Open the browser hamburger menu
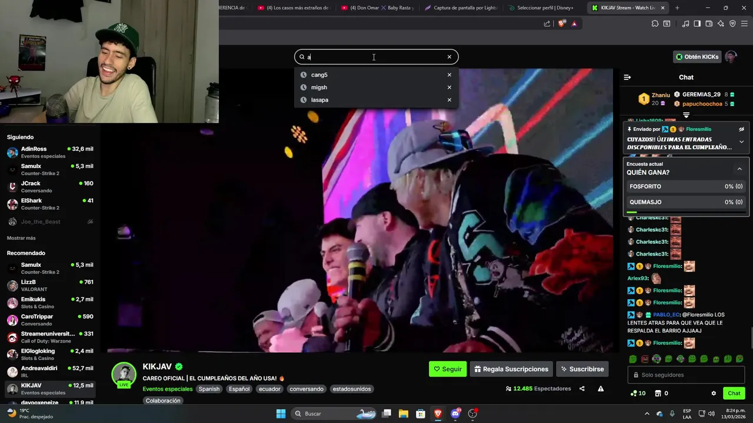 tap(744, 23)
